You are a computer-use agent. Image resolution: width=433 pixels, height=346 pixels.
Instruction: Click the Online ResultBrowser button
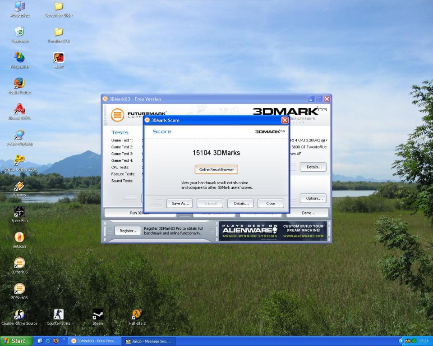pyautogui.click(x=216, y=170)
